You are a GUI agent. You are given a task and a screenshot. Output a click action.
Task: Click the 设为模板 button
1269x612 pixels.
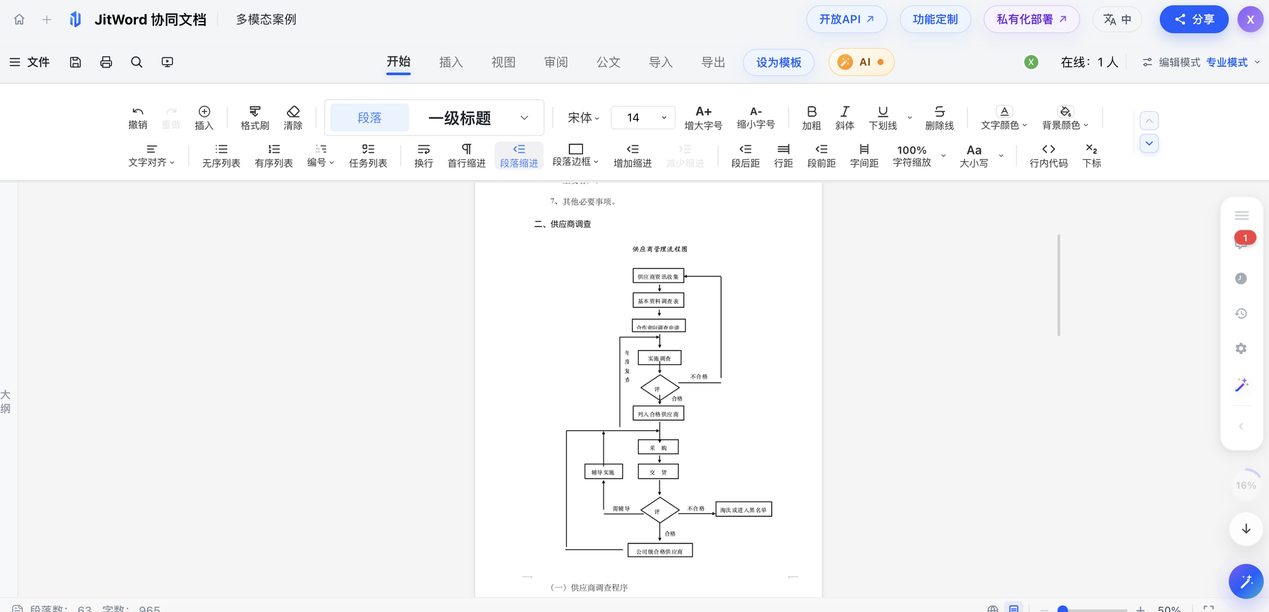click(x=778, y=62)
